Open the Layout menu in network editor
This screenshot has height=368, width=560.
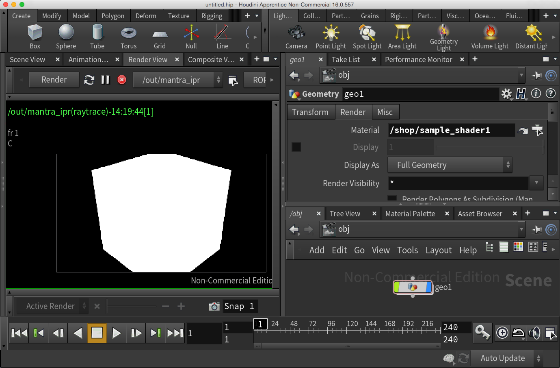pos(438,250)
